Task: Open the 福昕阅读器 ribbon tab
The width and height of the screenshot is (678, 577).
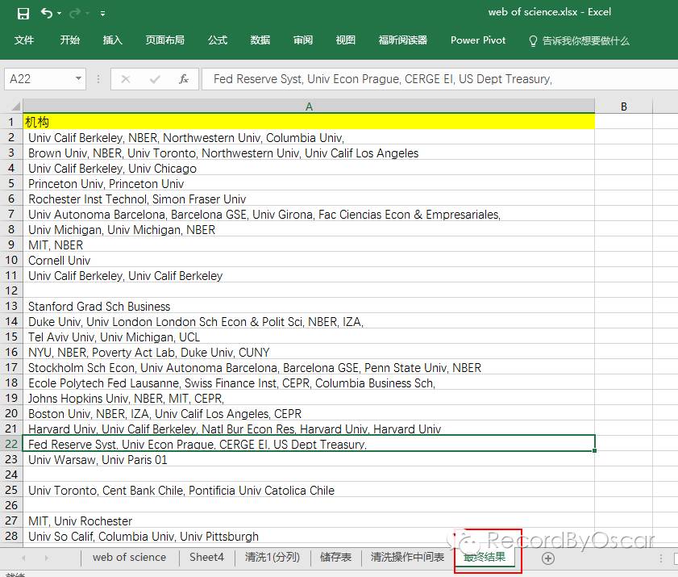Action: 402,40
